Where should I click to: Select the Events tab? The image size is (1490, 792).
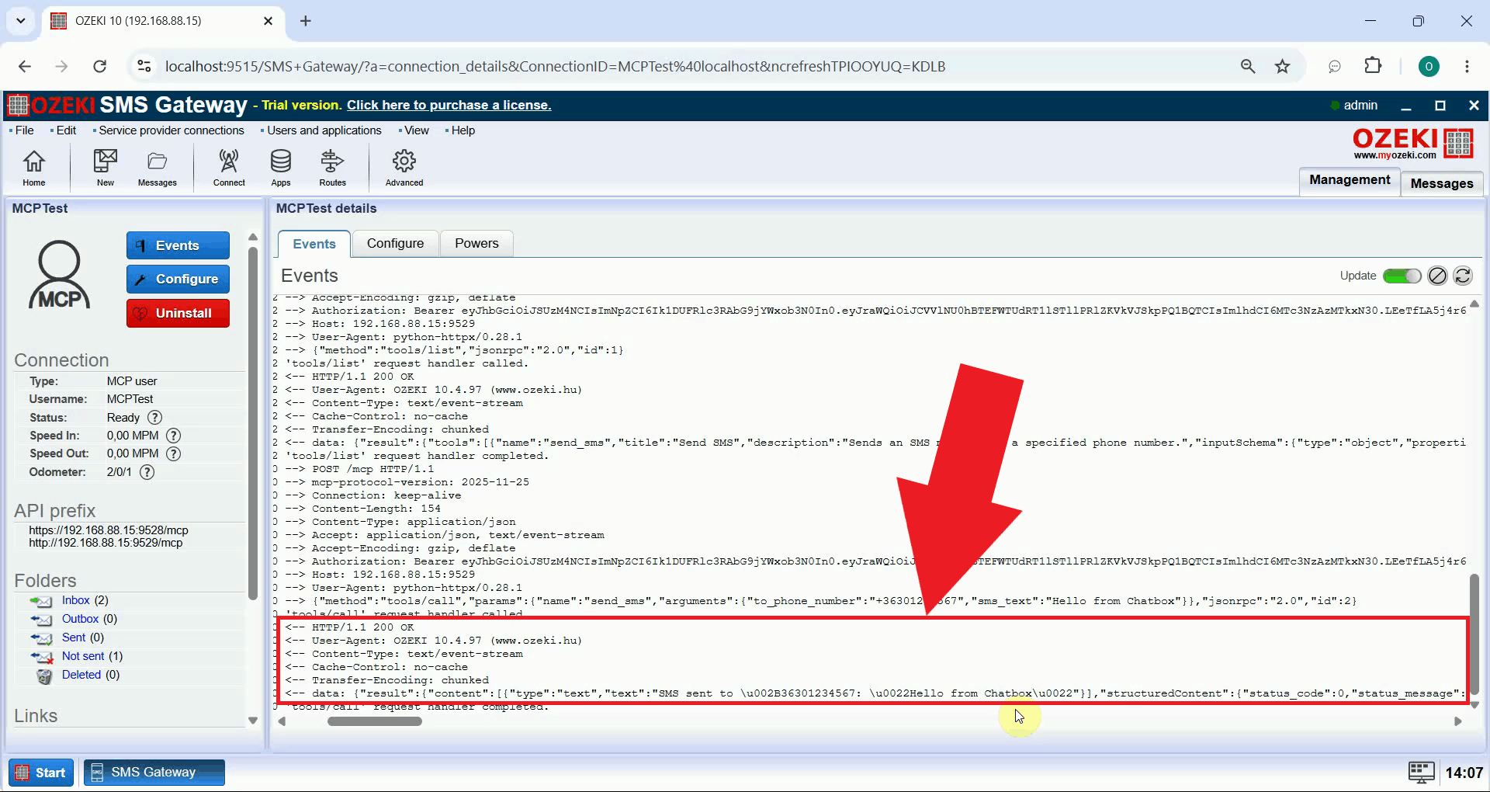[x=314, y=244]
